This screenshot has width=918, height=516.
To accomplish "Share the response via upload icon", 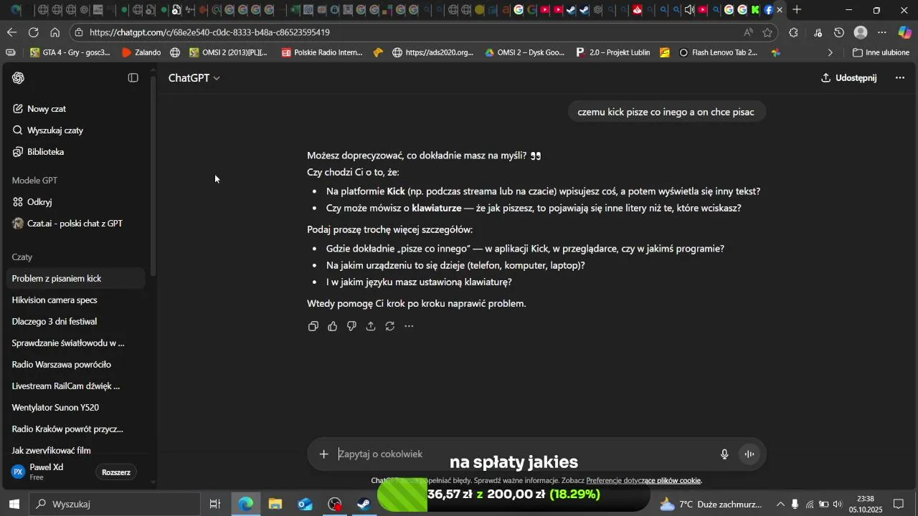I will click(371, 326).
